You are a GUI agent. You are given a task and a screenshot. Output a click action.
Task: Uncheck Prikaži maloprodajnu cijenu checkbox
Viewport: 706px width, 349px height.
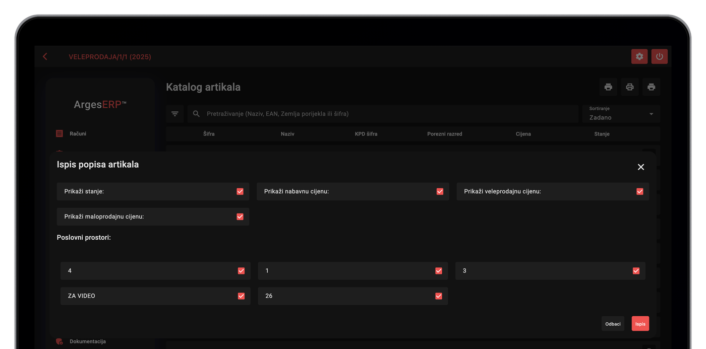point(240,217)
